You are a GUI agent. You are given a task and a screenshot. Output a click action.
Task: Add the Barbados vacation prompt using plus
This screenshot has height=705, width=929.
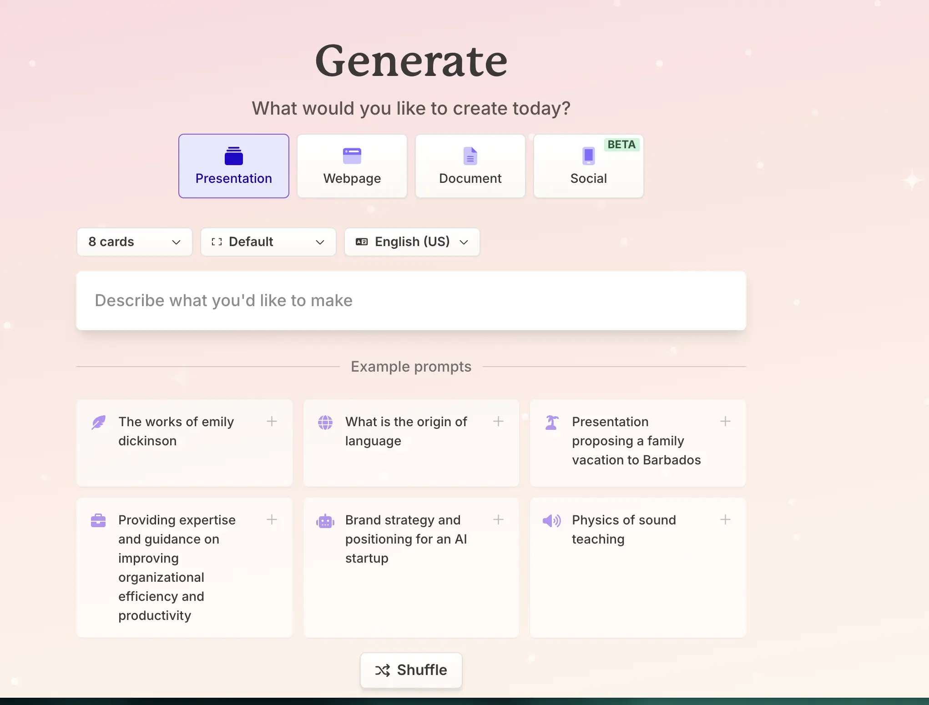tap(725, 421)
